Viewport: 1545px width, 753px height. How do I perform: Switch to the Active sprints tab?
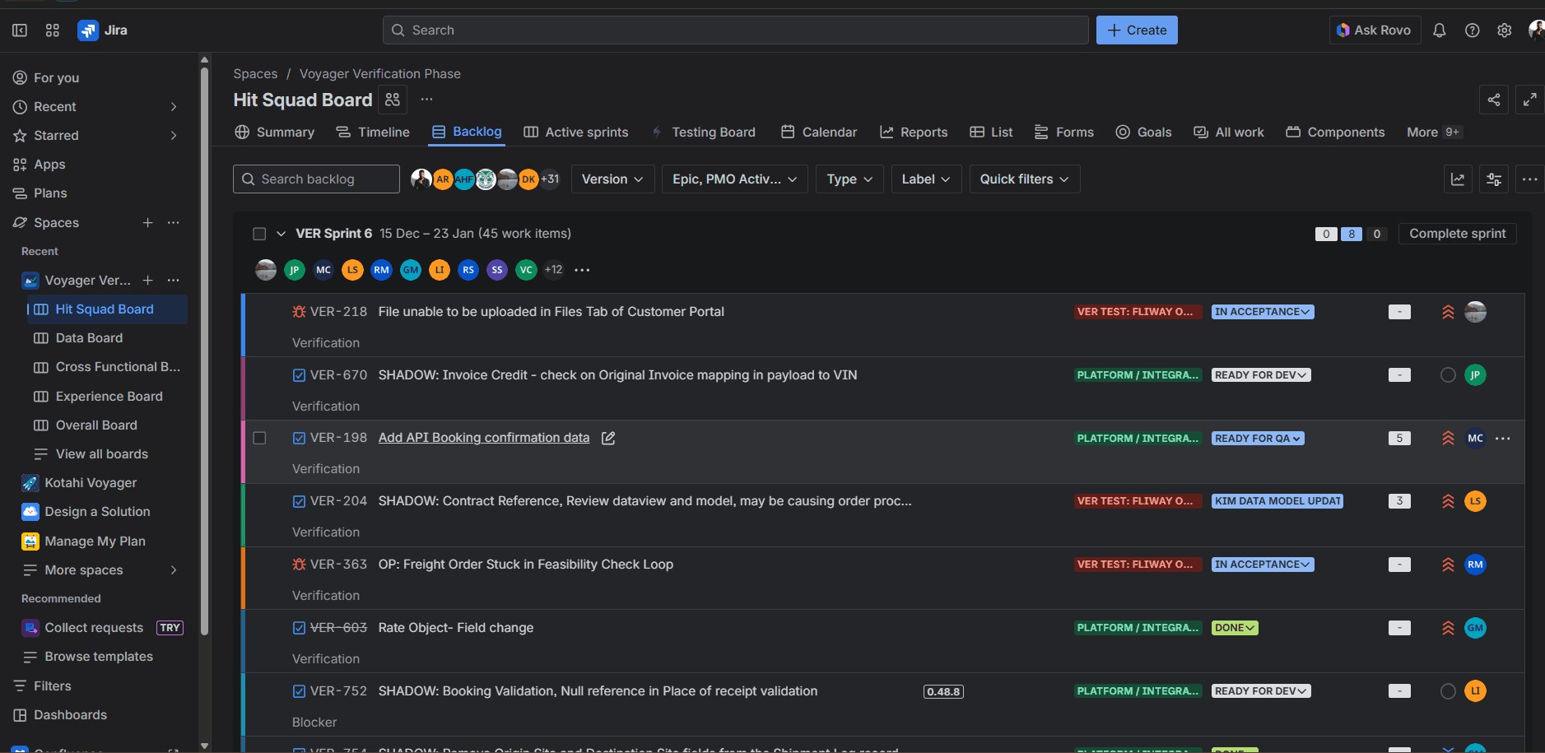point(576,132)
